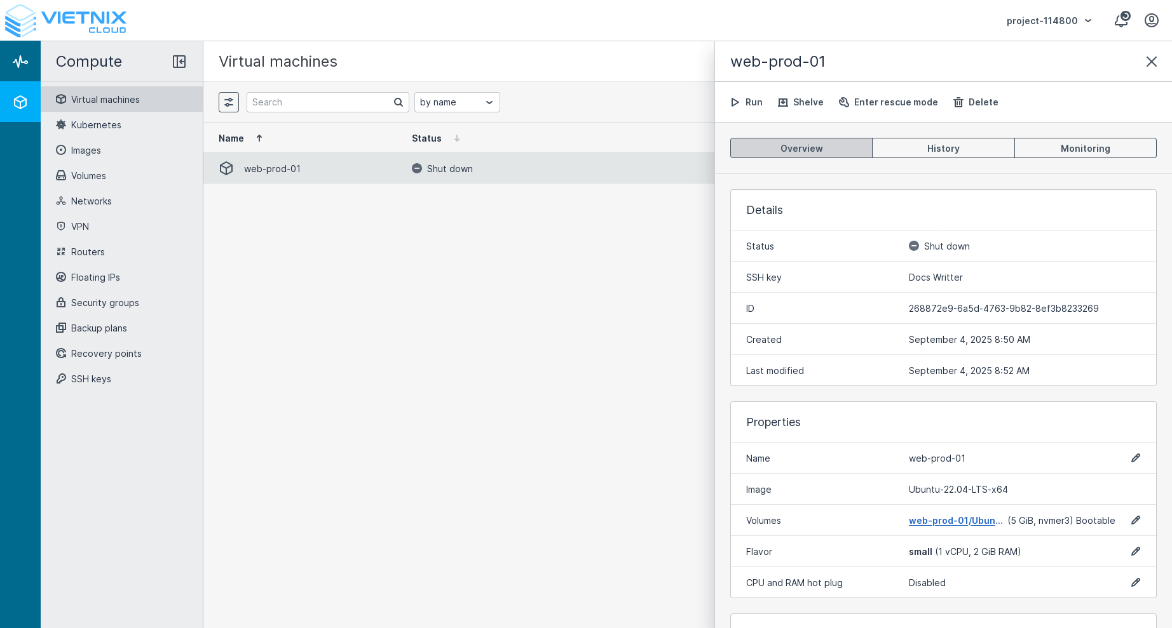
Task: Open the notifications bell icon
Action: 1121,20
